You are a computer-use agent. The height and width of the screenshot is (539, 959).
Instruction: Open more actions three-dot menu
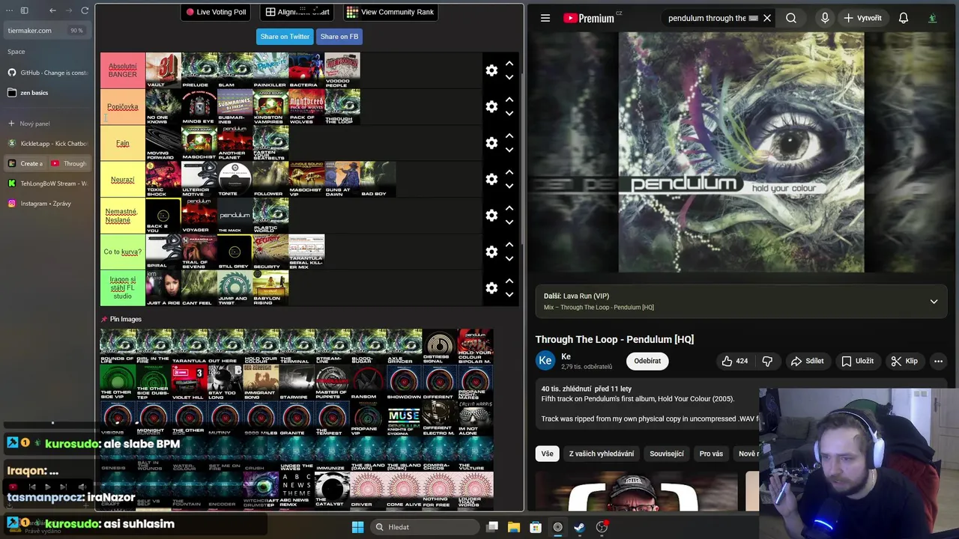[938, 361]
